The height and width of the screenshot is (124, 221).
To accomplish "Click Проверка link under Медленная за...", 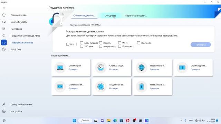I will [114, 89].
